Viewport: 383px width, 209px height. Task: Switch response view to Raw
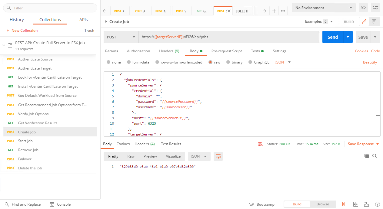click(x=131, y=156)
